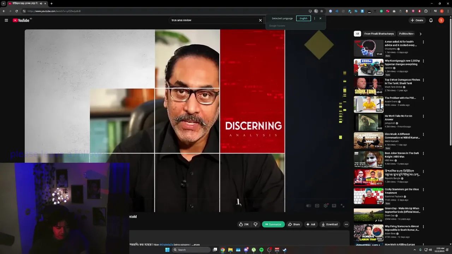Select the 'Politics News' chip
The height and width of the screenshot is (254, 452).
coord(406,34)
